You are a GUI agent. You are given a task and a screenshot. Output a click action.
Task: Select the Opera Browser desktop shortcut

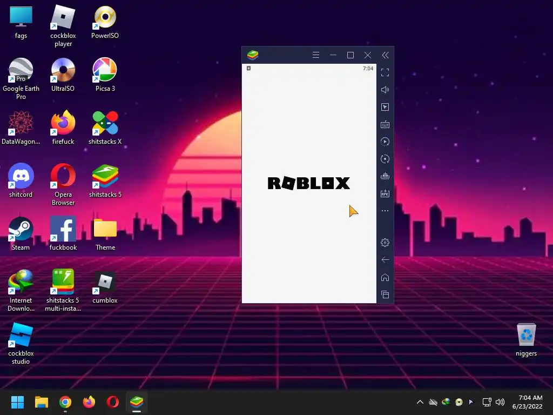point(63,185)
